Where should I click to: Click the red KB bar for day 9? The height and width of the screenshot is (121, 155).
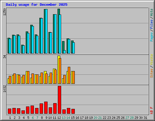coord(46,108)
